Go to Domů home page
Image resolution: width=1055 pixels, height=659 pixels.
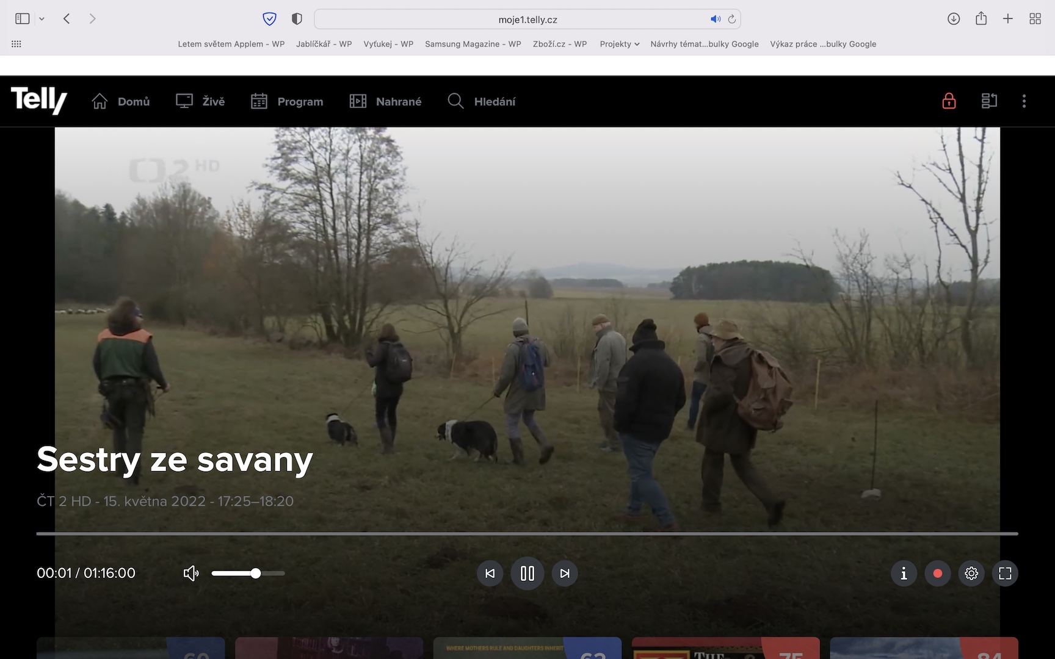click(121, 101)
